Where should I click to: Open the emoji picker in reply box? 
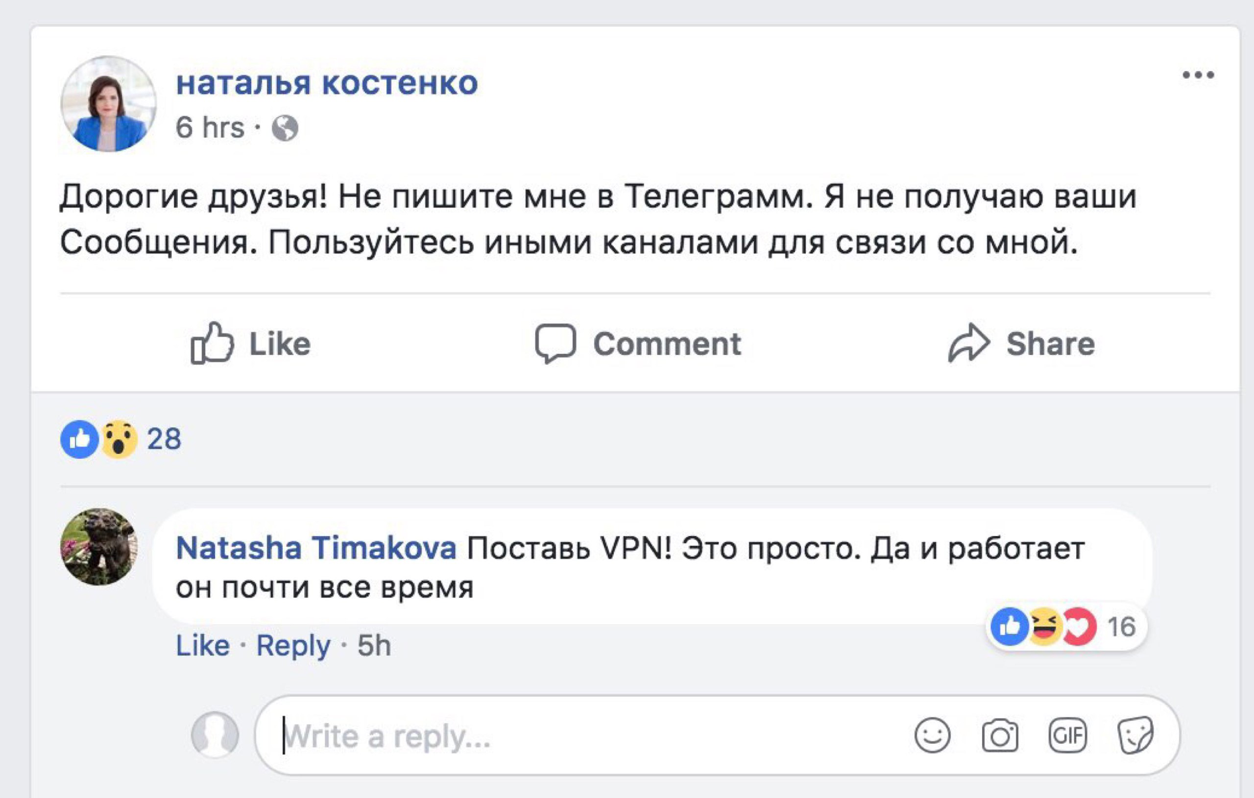pos(932,736)
